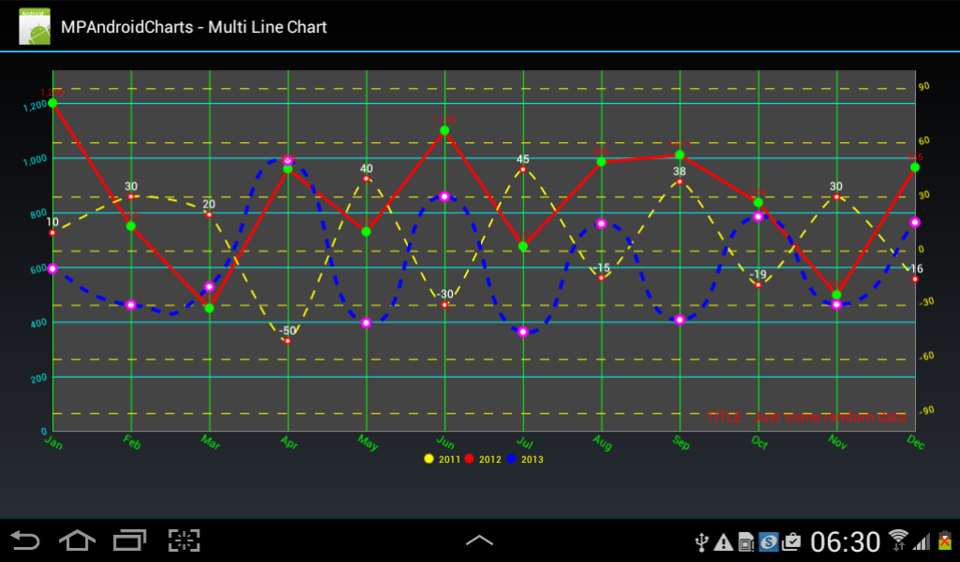Select the red 2012 legend dot
The width and height of the screenshot is (960, 562).
tap(469, 458)
